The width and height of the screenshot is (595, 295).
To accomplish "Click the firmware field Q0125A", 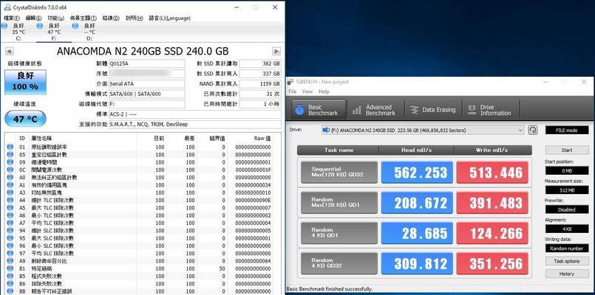I will point(147,63).
